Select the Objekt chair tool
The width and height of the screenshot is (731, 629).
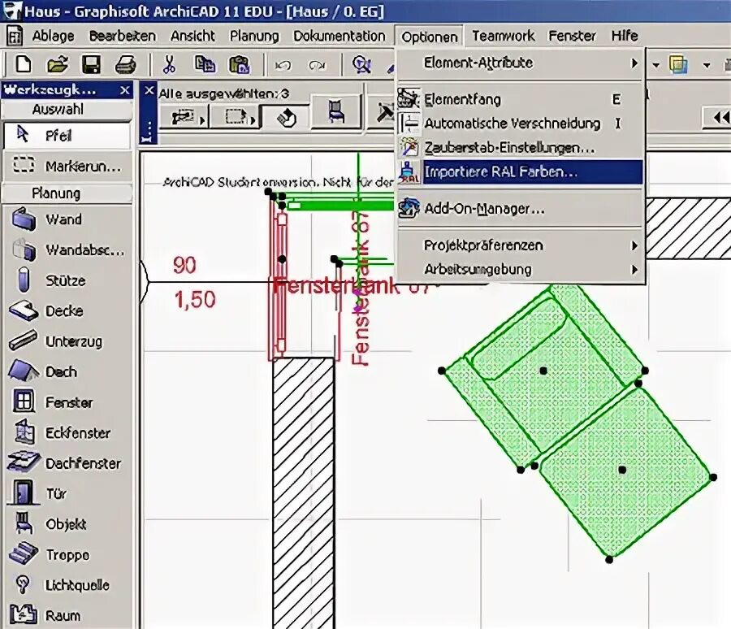click(67, 524)
